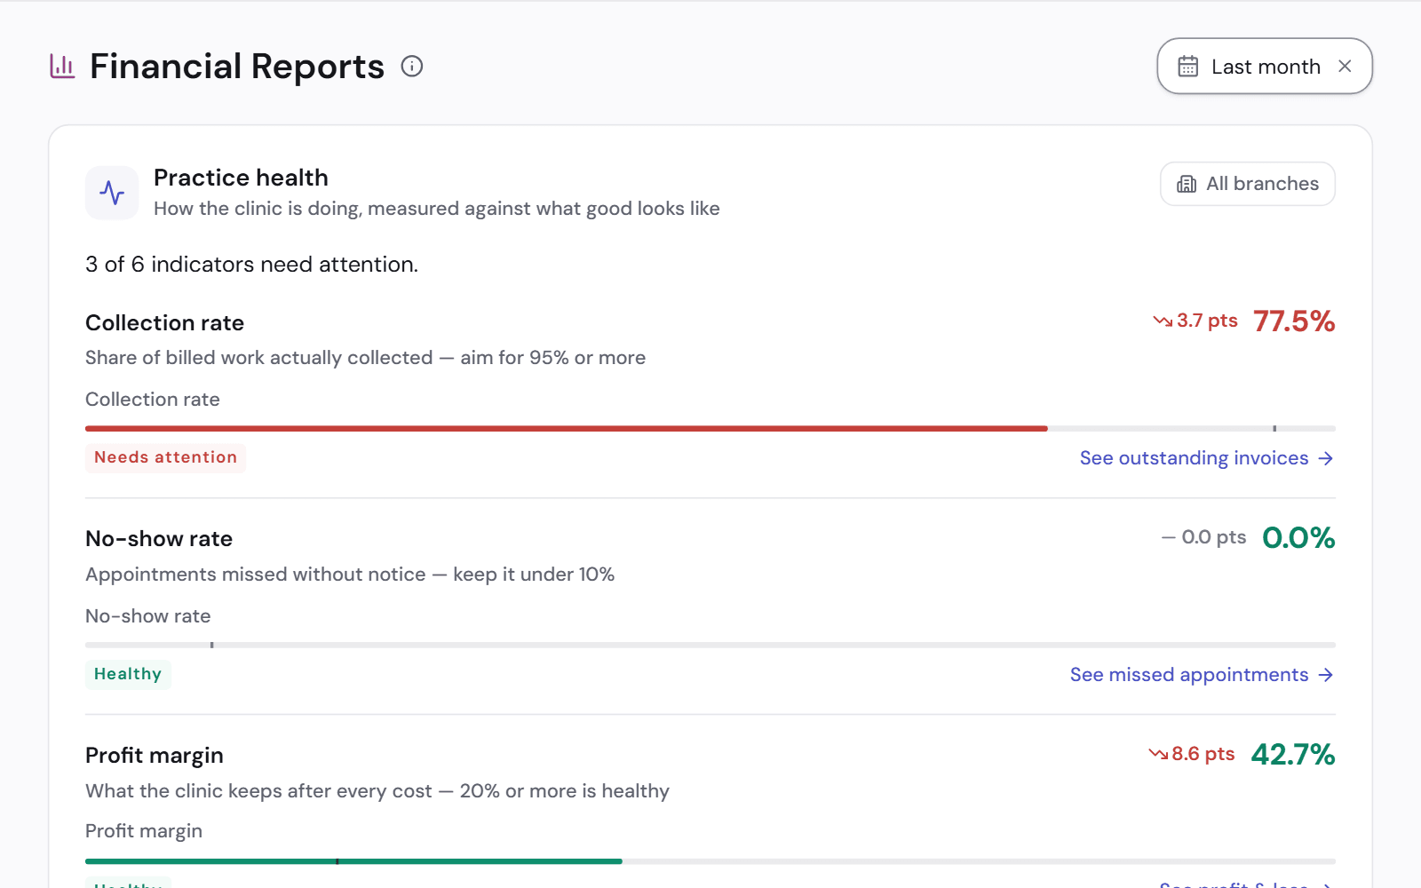Click the 42.7% profit margin value

(1293, 755)
